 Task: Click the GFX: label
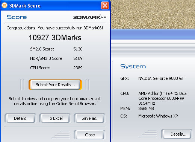point(125,78)
